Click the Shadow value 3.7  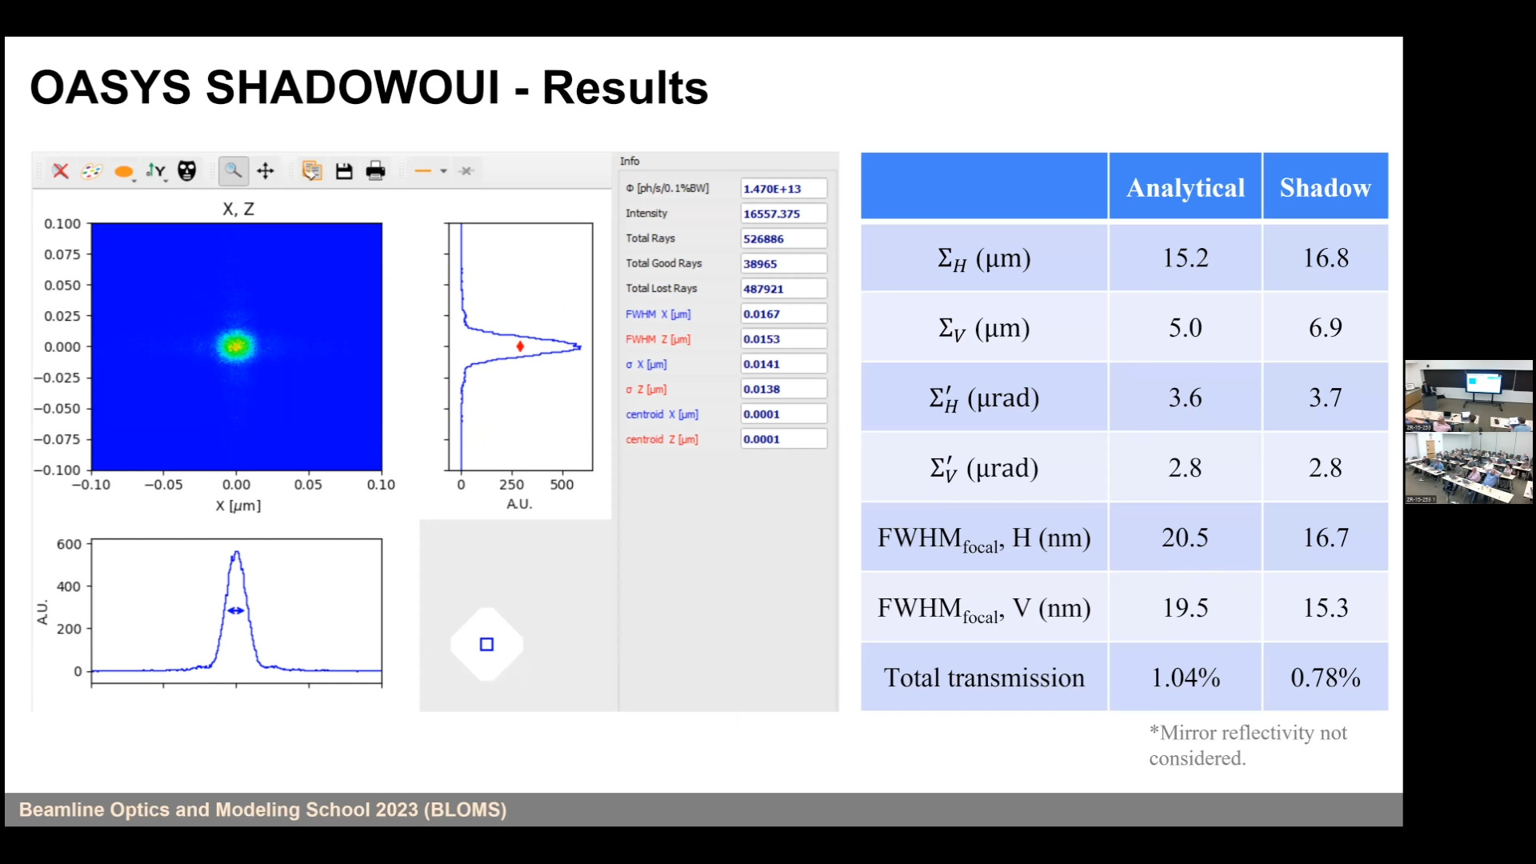(x=1326, y=398)
